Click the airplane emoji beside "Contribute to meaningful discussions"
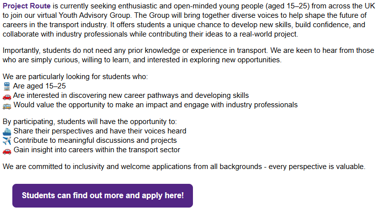This screenshot has width=378, height=212. (x=7, y=140)
